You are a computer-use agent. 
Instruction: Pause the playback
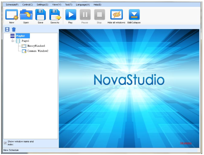(x=85, y=15)
